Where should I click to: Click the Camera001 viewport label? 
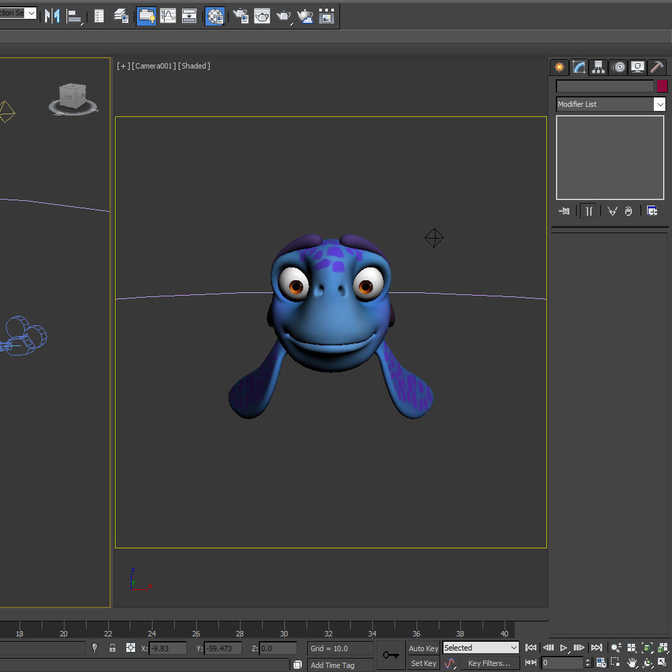[154, 66]
